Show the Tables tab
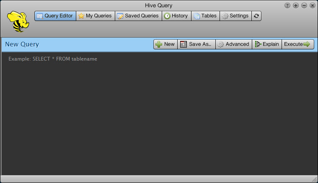 point(205,16)
